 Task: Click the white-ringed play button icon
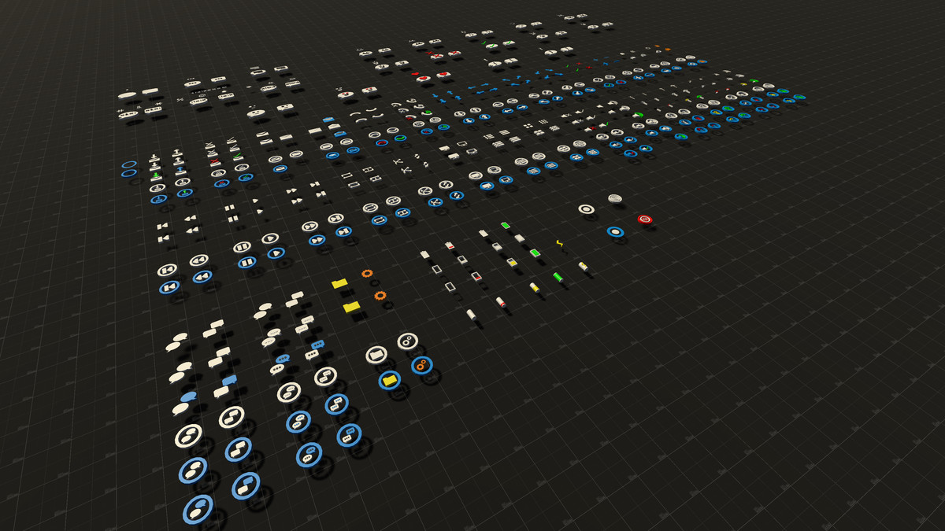point(270,238)
